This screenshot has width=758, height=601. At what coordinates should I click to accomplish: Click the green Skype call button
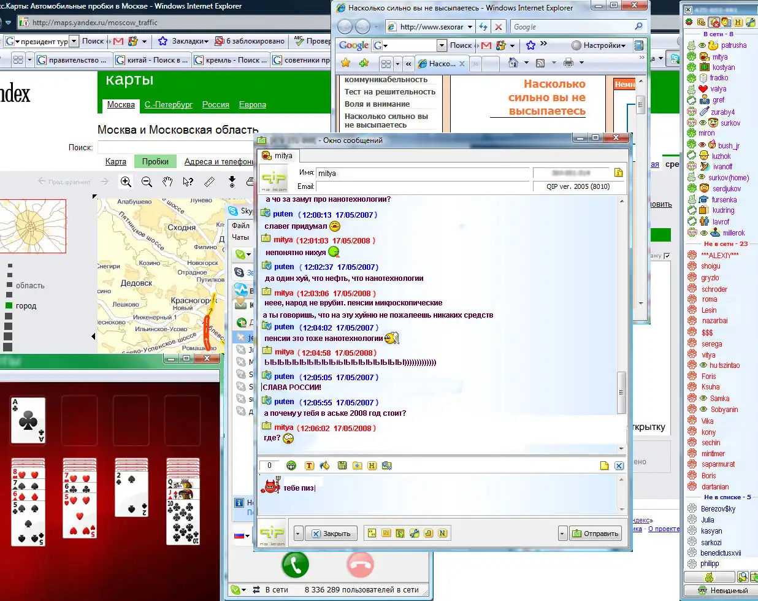click(295, 564)
